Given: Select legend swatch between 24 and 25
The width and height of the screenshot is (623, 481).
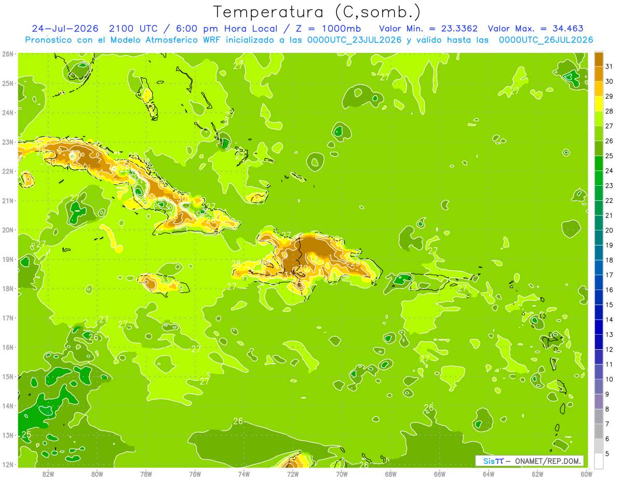Looking at the screenshot, I should [599, 163].
